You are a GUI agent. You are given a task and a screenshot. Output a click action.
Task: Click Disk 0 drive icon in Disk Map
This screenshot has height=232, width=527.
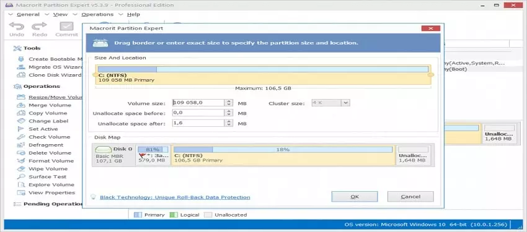(104, 150)
